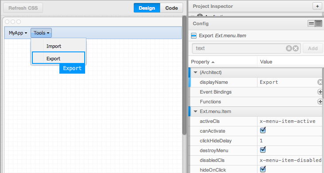Toggle the canActivate checkbox
The image size is (324, 173).
[263, 130]
